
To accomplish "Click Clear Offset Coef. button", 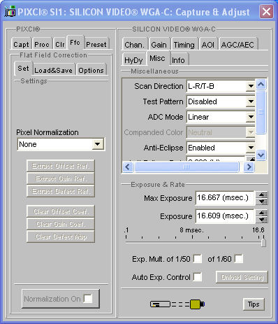I will pos(61,211).
